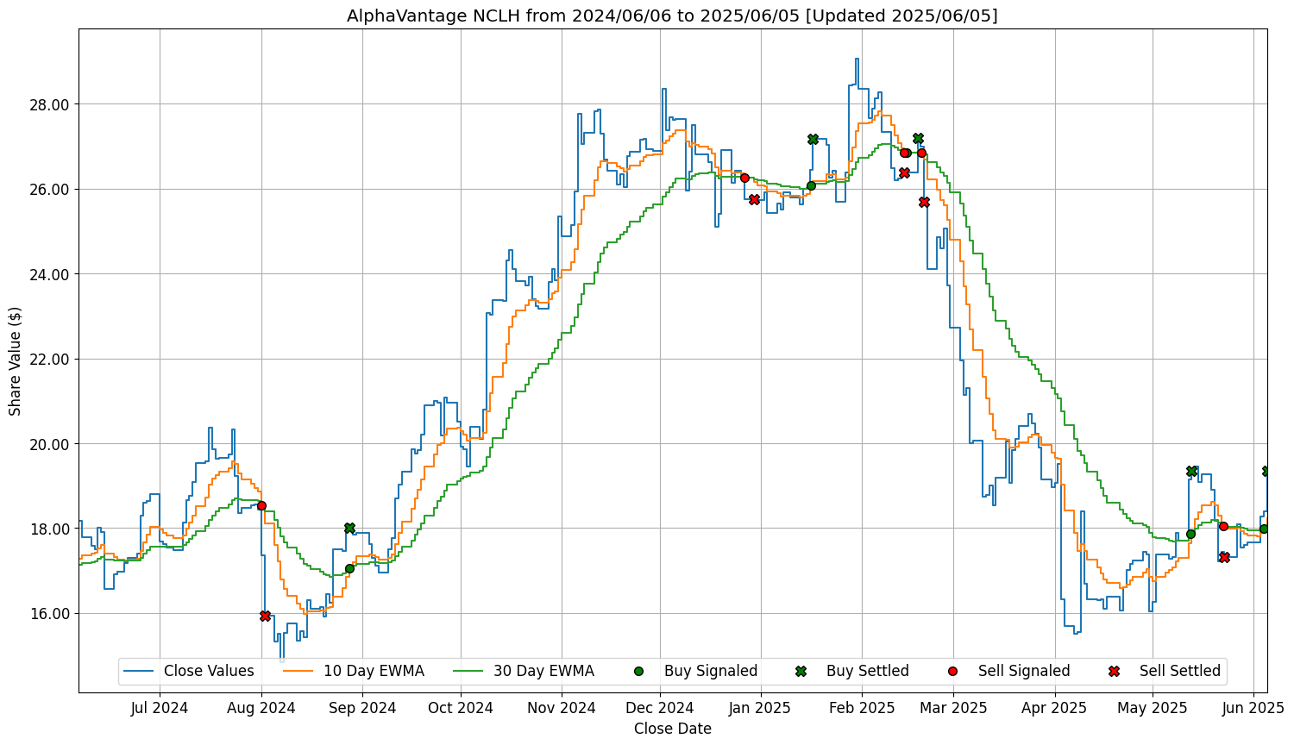Click the 28.00 y-axis tick label
The width and height of the screenshot is (1294, 745).
(x=50, y=104)
